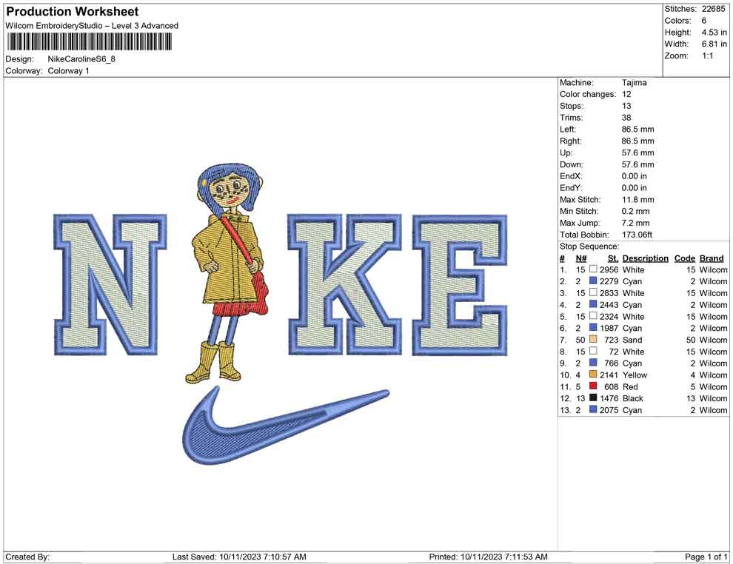Select the embroidered letter K
Viewport: 733px width, 564px height.
click(346, 284)
